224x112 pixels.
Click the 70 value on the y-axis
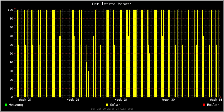tap(11, 36)
